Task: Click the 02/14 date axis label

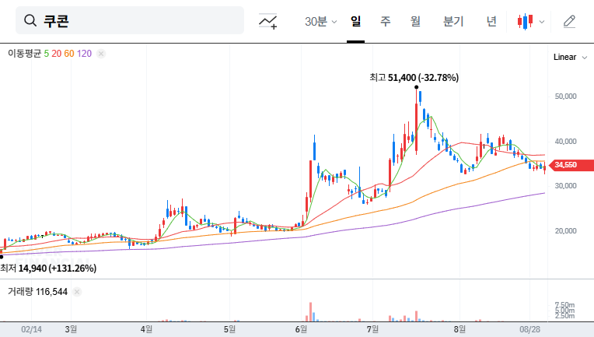Action: [x=31, y=329]
